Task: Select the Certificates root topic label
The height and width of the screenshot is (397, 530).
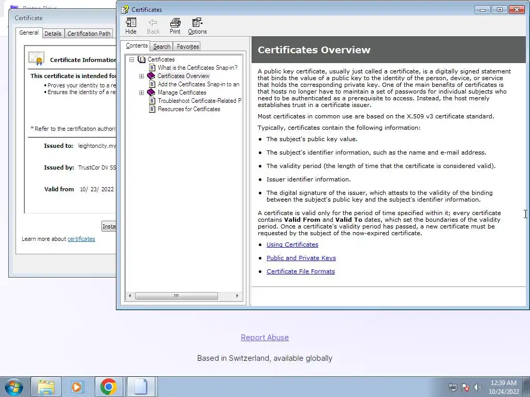Action: 161,59
